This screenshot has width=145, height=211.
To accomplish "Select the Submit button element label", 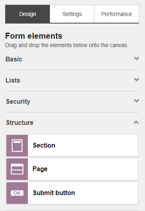I will (x=54, y=193).
